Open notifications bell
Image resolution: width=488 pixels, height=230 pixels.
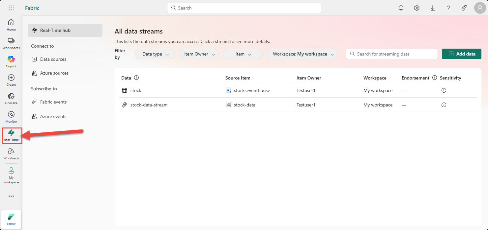tap(401, 8)
